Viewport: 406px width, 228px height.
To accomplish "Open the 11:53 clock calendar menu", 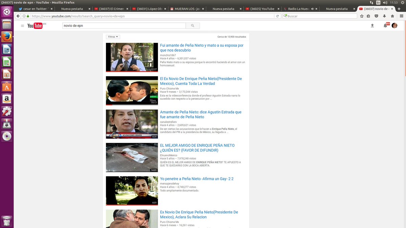I will [393, 2].
